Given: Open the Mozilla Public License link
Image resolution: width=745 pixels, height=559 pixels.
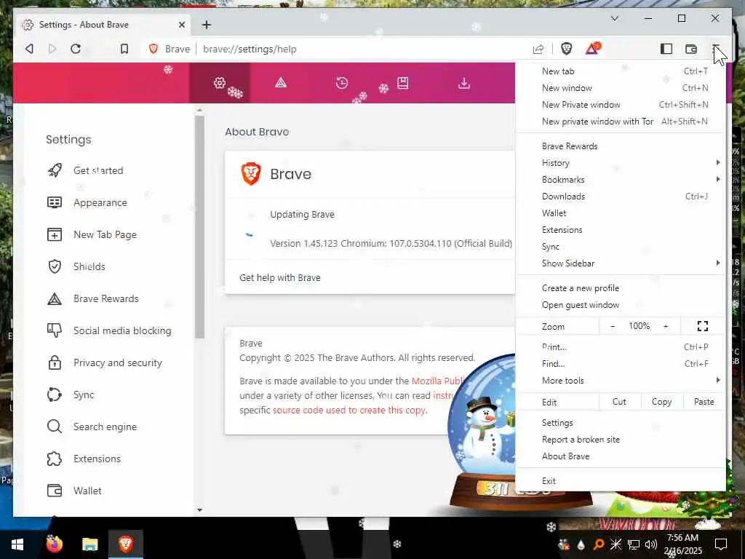Looking at the screenshot, I should (x=439, y=381).
